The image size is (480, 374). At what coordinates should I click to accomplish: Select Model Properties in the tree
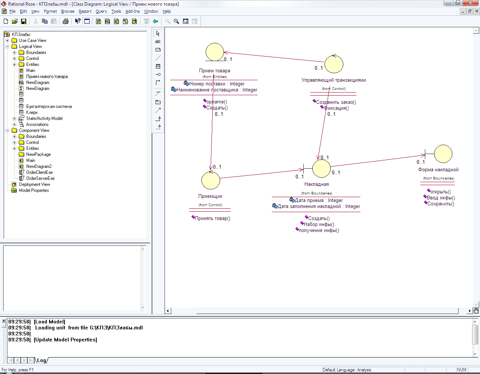pyautogui.click(x=34, y=190)
